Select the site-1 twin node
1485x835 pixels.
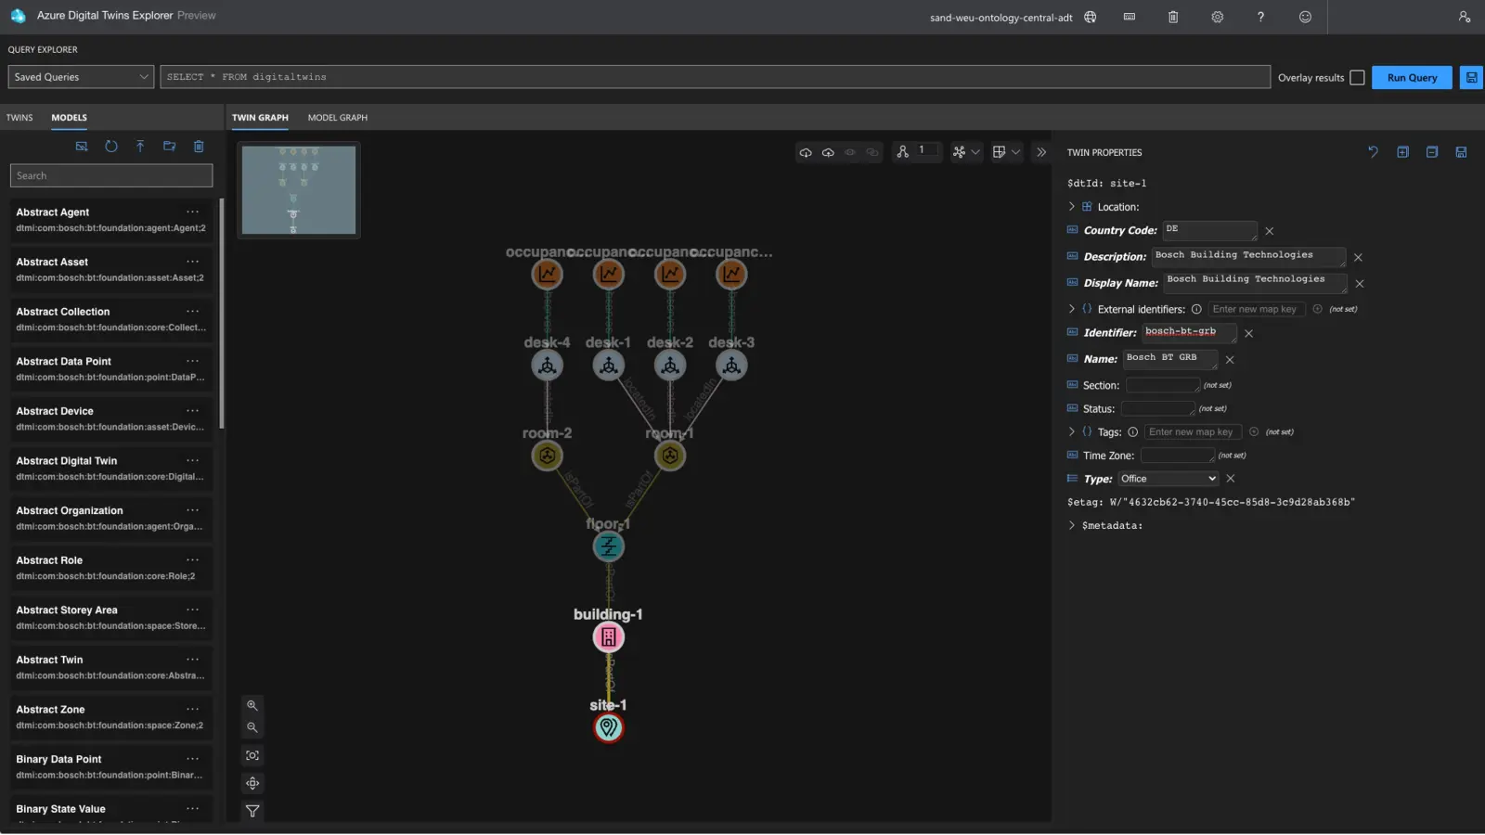pos(609,728)
